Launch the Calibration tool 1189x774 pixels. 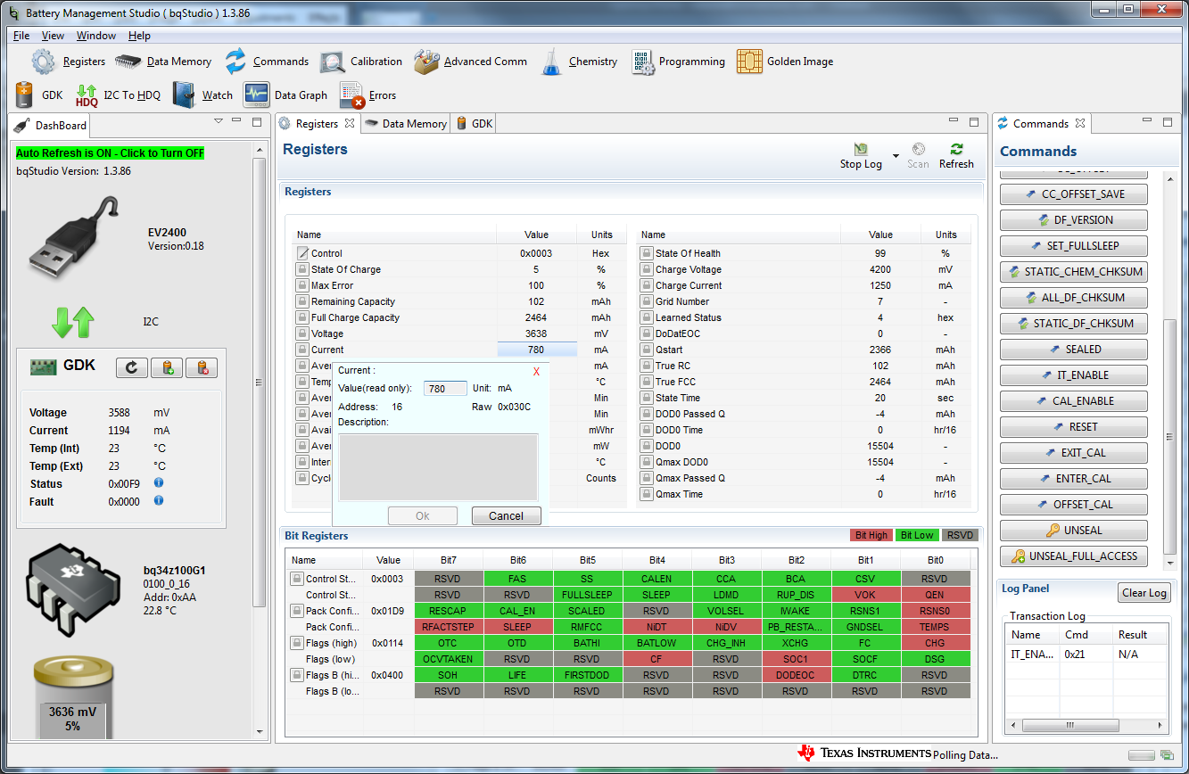(333, 62)
